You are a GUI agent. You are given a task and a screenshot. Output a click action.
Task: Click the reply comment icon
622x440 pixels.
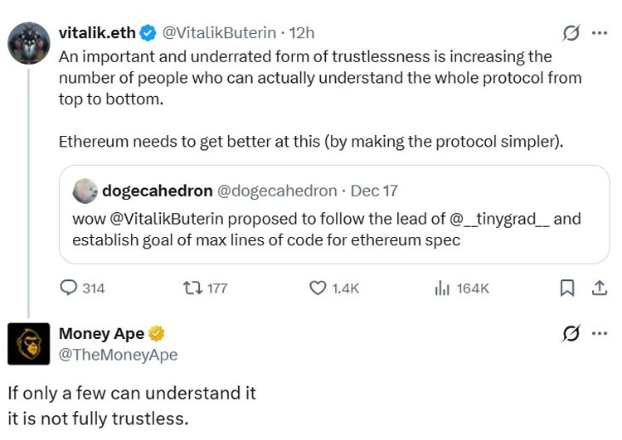(69, 288)
